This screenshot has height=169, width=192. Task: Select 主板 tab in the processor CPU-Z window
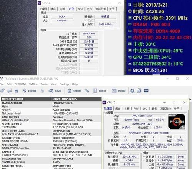tap(127, 108)
